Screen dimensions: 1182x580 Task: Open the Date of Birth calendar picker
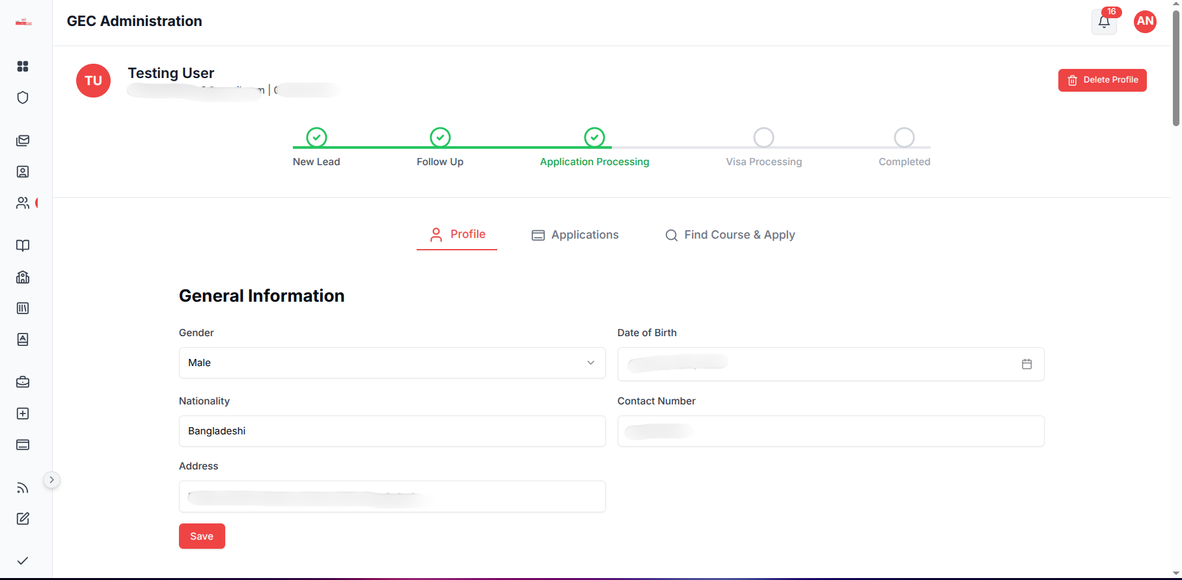(x=1026, y=364)
